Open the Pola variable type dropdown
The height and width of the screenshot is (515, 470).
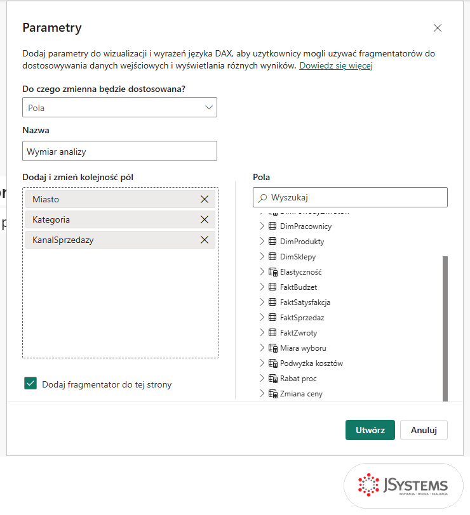pos(119,107)
